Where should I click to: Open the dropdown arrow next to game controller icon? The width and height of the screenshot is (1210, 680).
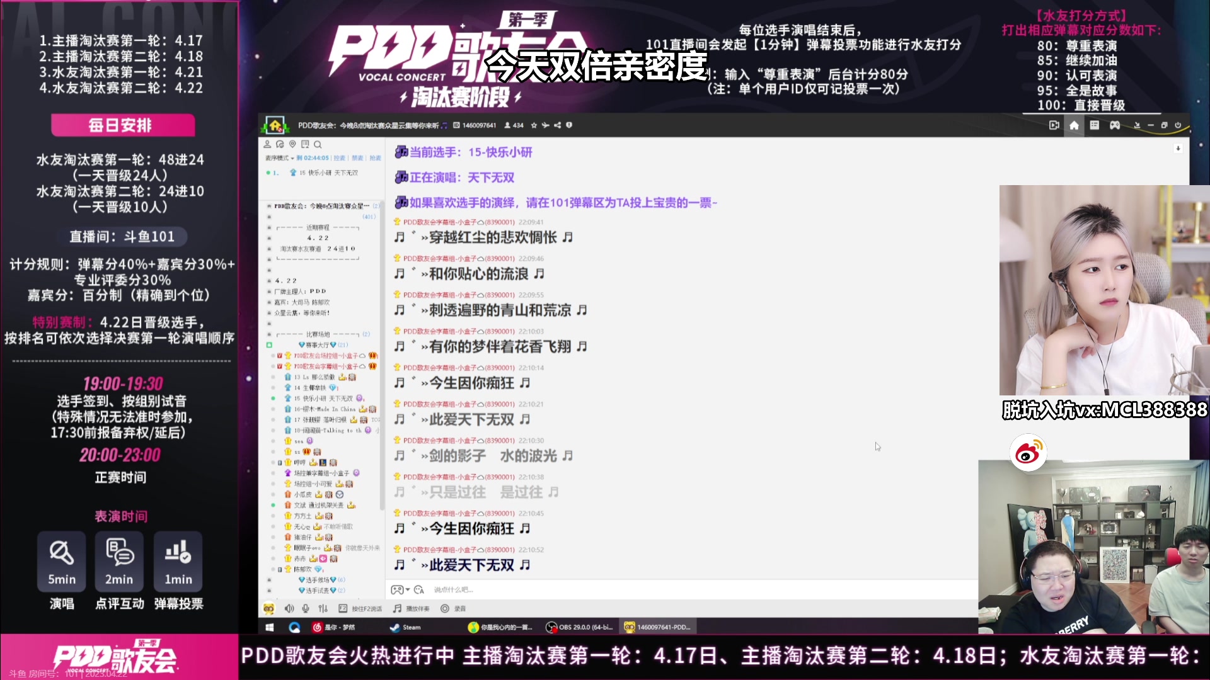click(408, 590)
